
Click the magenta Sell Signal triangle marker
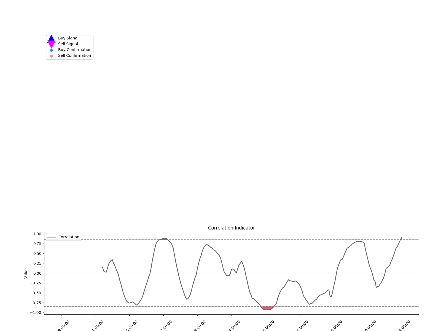click(51, 44)
